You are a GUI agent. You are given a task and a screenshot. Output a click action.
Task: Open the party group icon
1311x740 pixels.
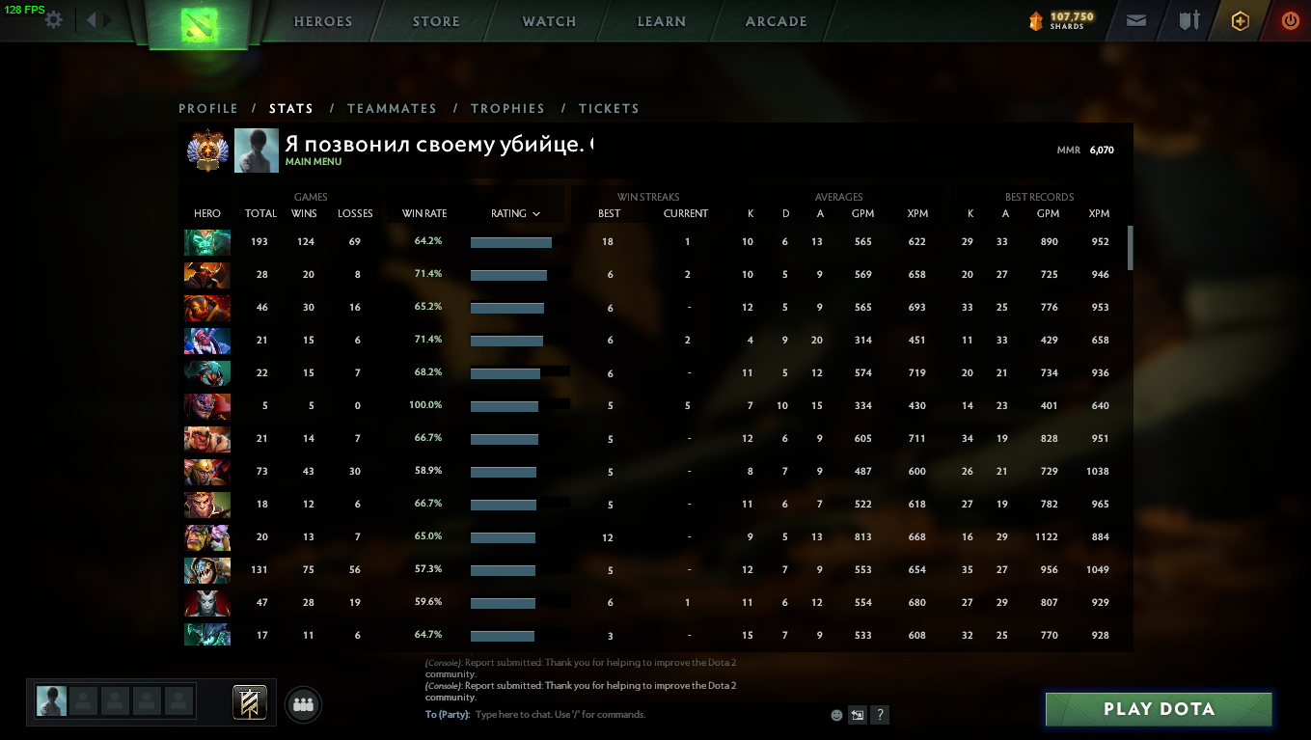pos(304,705)
